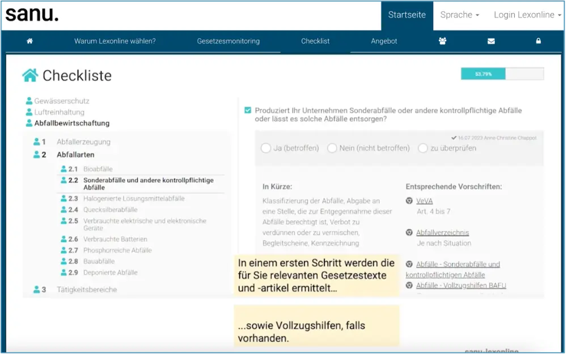
Task: Open the VeVA regulation link
Action: 425,201
